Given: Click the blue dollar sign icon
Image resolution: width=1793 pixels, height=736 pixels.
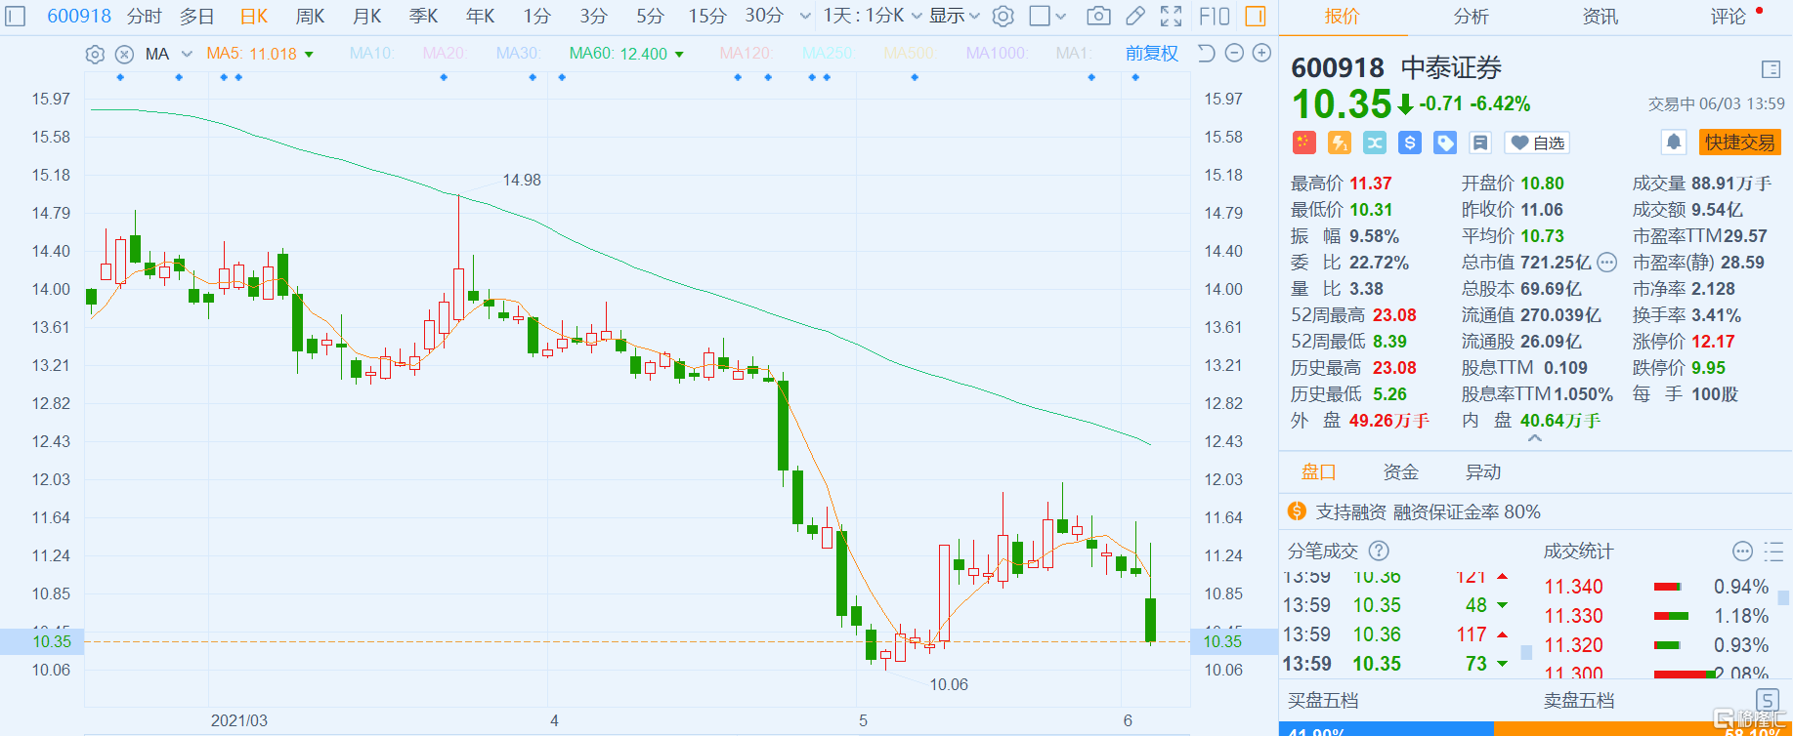Looking at the screenshot, I should (x=1409, y=143).
